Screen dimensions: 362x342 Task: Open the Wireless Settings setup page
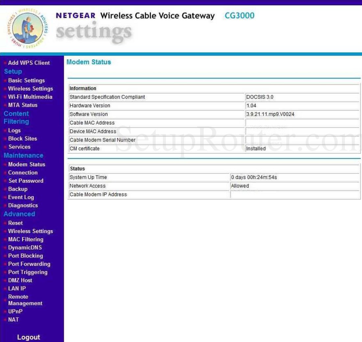[x=31, y=88]
